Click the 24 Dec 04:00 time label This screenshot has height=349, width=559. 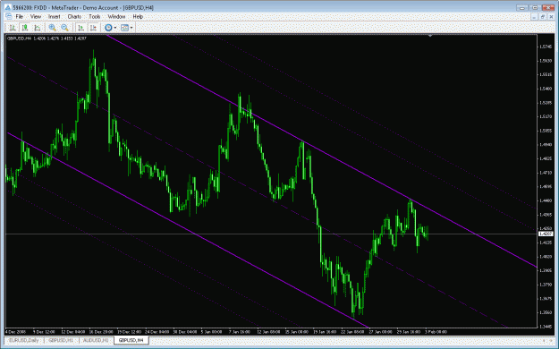tap(157, 332)
